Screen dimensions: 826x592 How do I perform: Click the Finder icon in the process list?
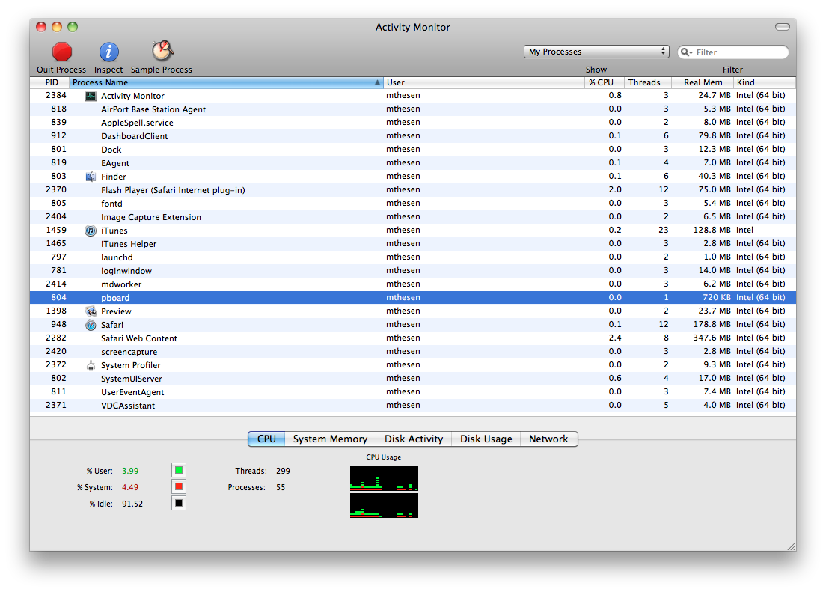pos(91,177)
